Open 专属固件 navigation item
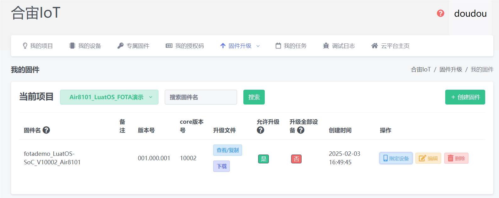499x198 pixels. pyautogui.click(x=133, y=46)
